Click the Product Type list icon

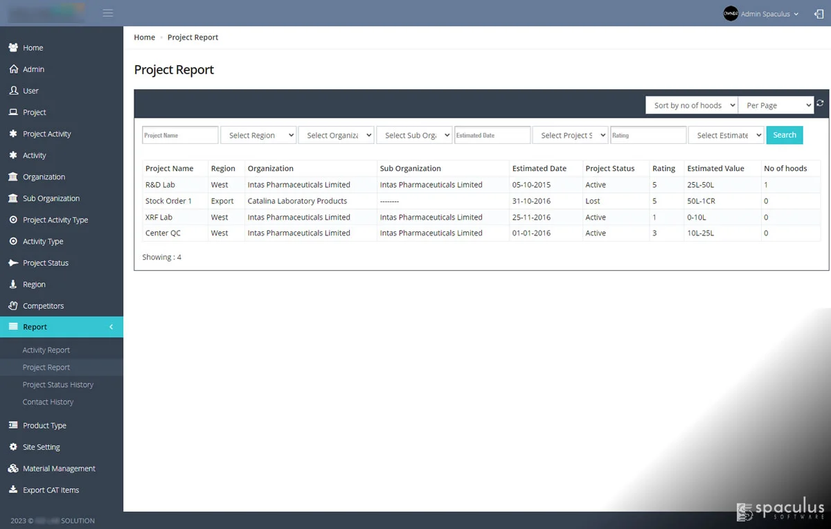click(x=13, y=425)
